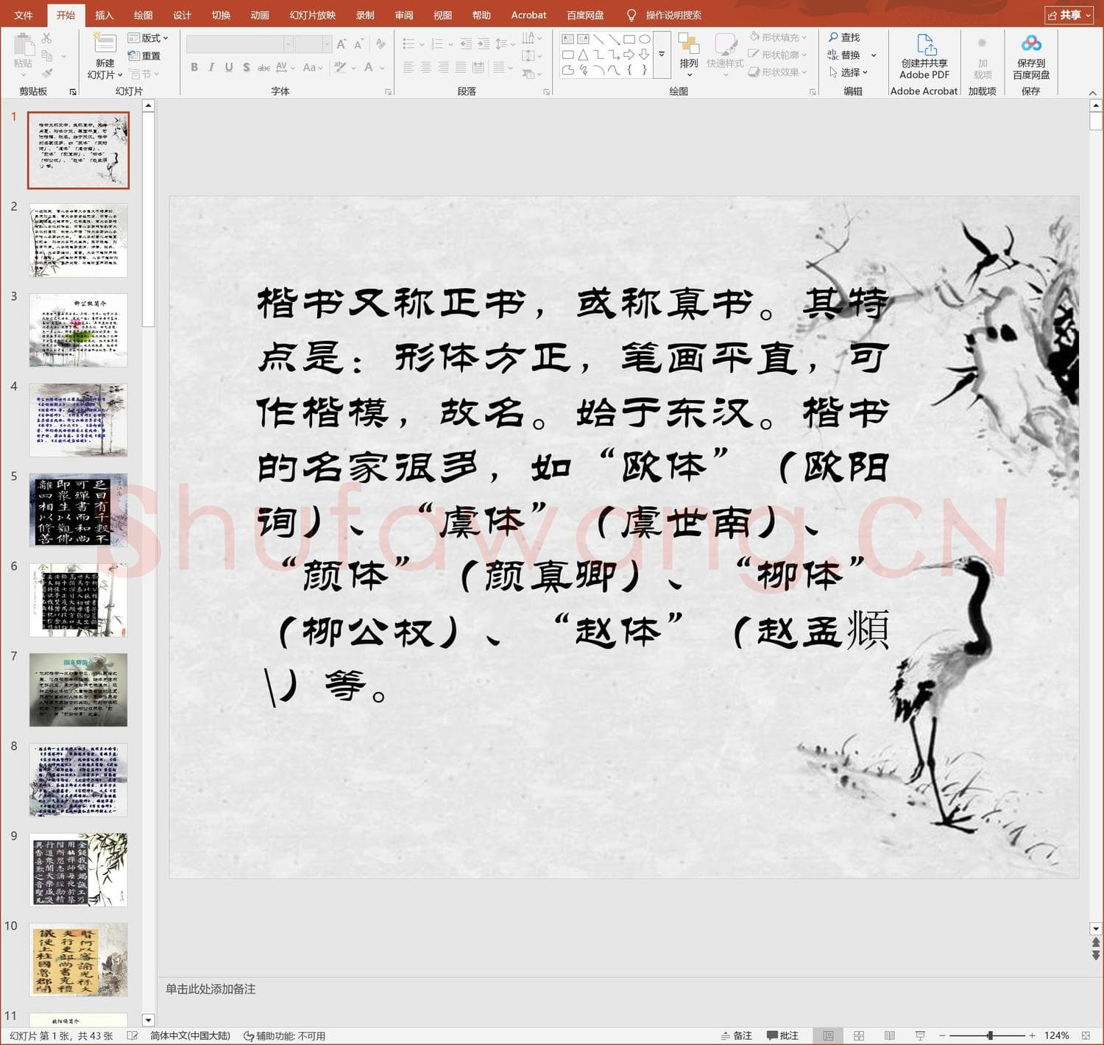Select the right arrow shape in gallery

tap(629, 54)
